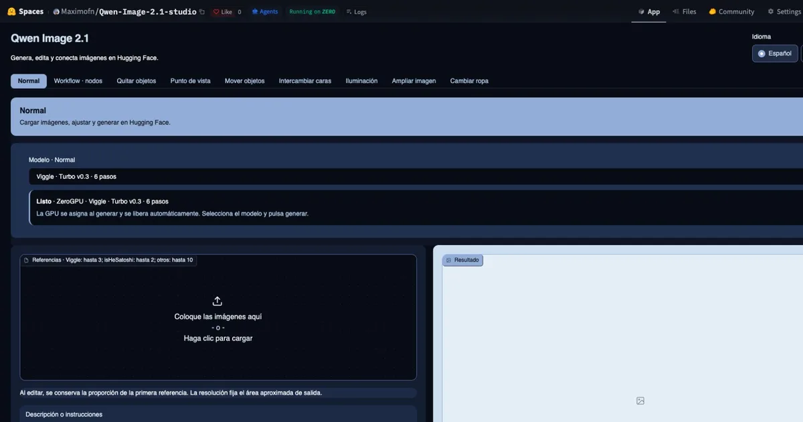Click the Descripción o instrucciones field
The image size is (803, 422).
(x=218, y=414)
